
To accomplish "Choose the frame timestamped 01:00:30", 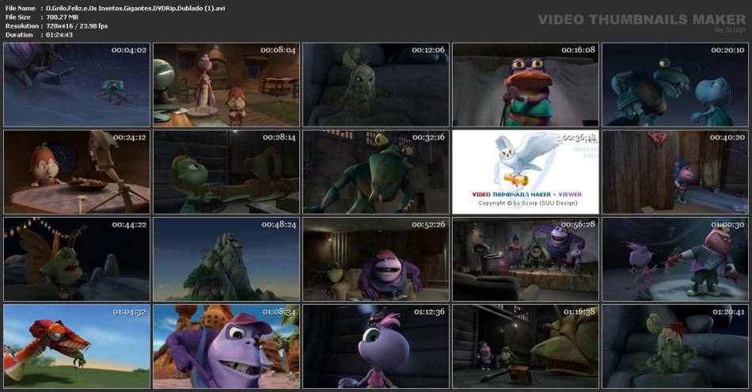I will 675,259.
